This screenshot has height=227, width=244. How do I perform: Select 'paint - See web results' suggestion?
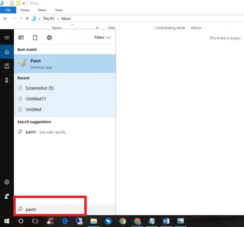[x=65, y=132]
